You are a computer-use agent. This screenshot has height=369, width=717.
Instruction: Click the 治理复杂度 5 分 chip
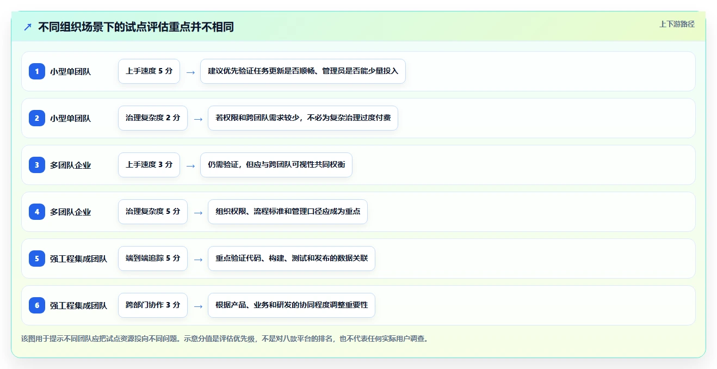point(153,212)
